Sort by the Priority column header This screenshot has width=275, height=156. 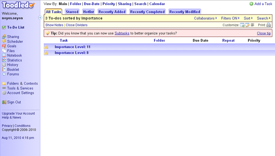254,40
